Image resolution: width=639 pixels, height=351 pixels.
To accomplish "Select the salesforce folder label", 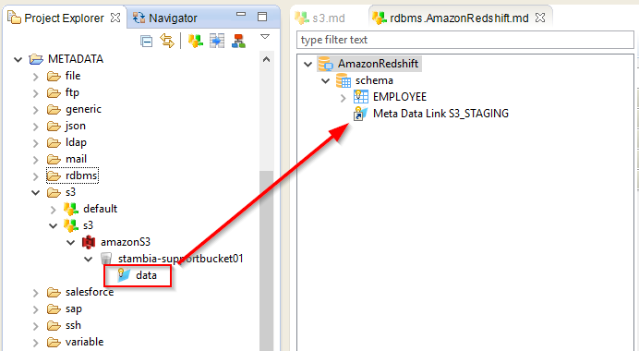I will pos(90,292).
